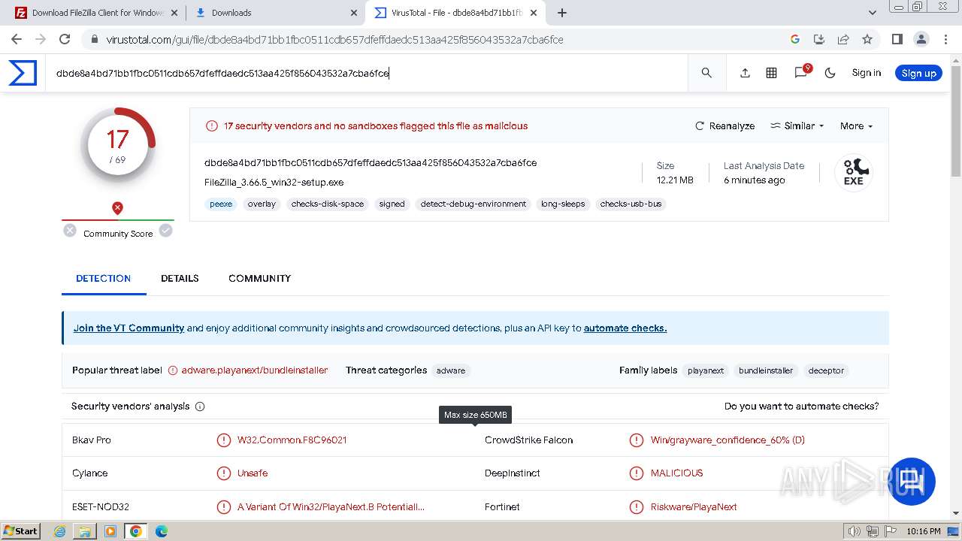This screenshot has width=962, height=541.
Task: Click the Sign up button
Action: [x=918, y=73]
